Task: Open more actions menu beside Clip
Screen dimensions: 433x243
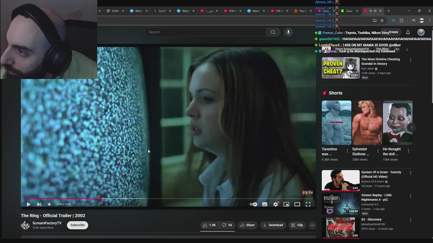Action: click(x=312, y=225)
